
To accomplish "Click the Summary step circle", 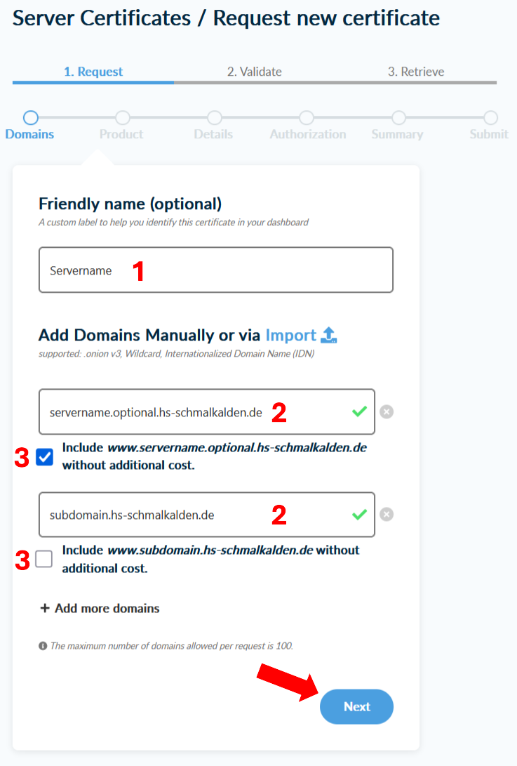I will click(398, 118).
